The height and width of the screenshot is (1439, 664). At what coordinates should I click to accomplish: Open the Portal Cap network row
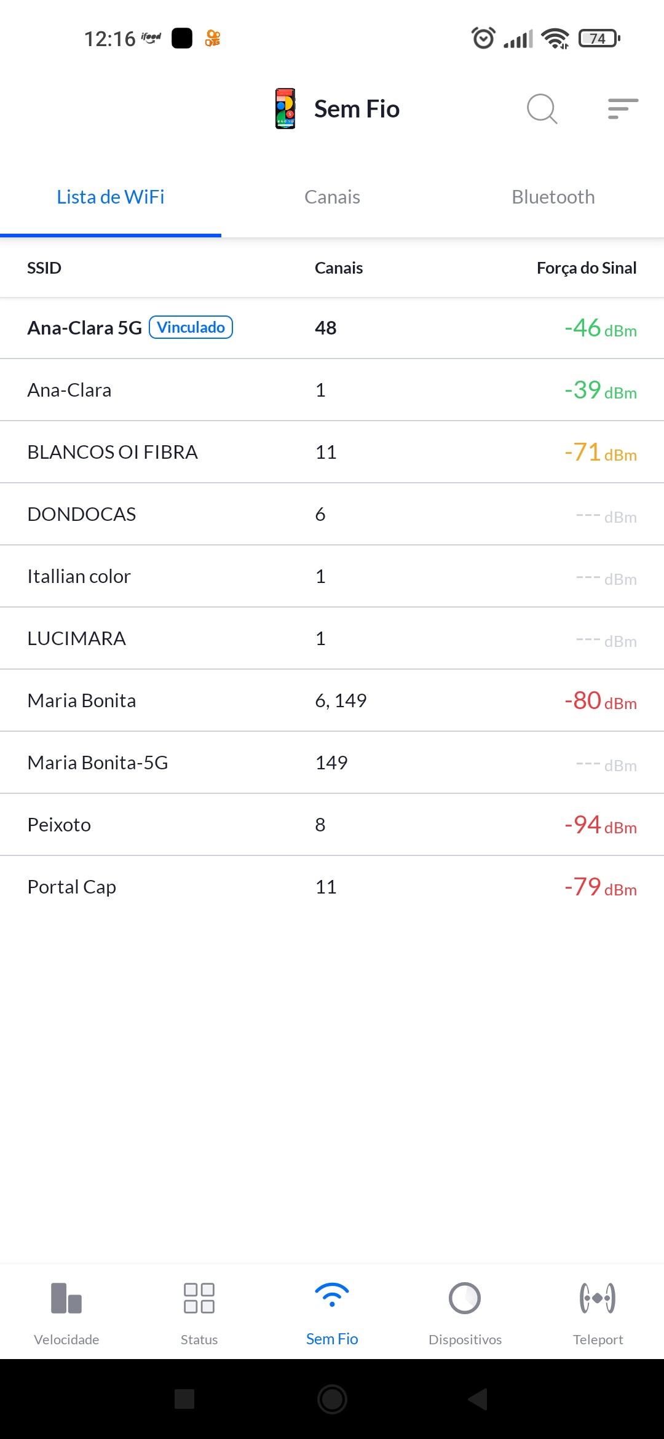(332, 887)
